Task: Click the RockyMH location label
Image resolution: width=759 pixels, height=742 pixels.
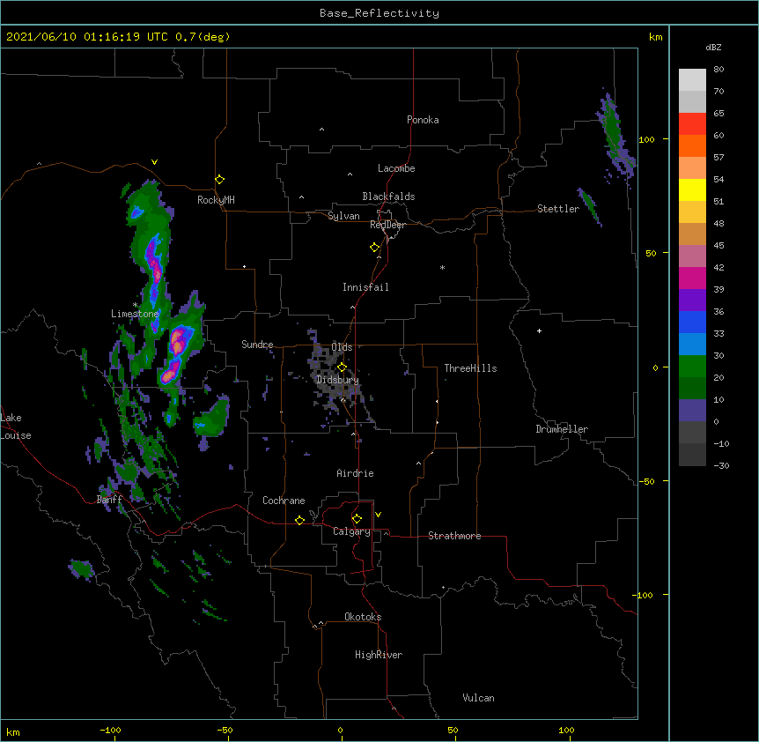Action: pyautogui.click(x=216, y=200)
